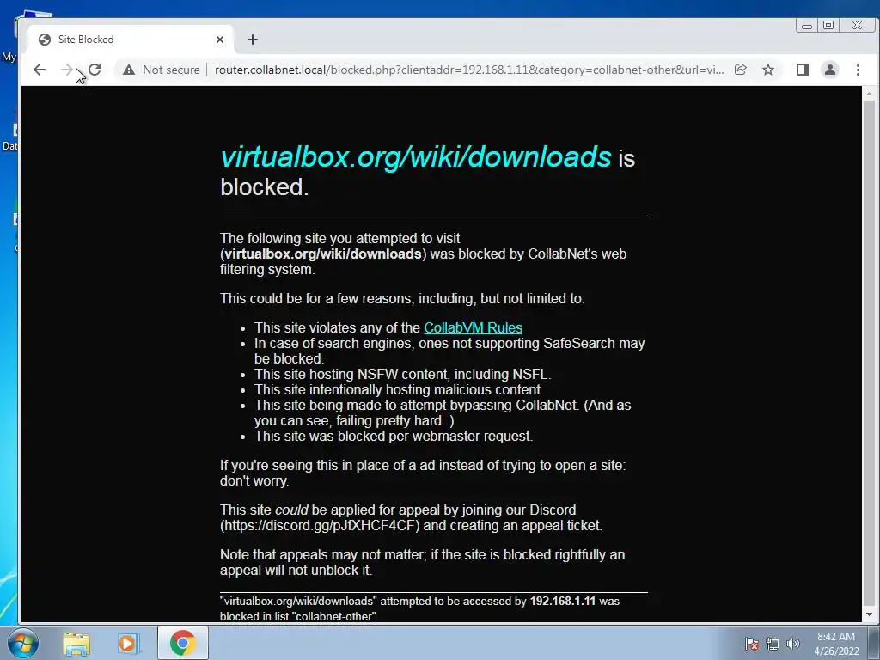Click the 'NSFW content' bullet text
The image size is (880, 660).
pyautogui.click(x=404, y=375)
